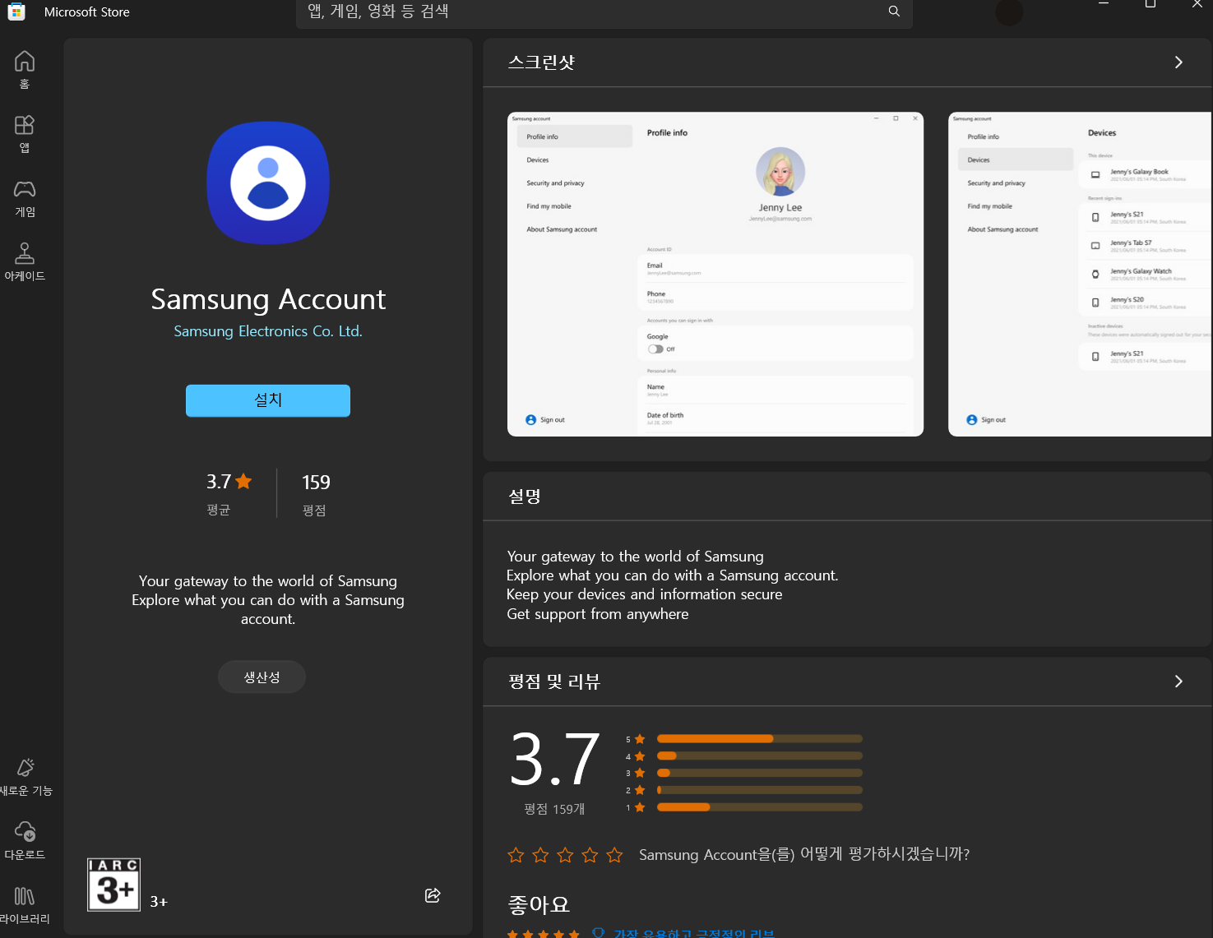Rate Samsung Account two stars
Viewport: 1213px width, 938px height.
coord(540,855)
